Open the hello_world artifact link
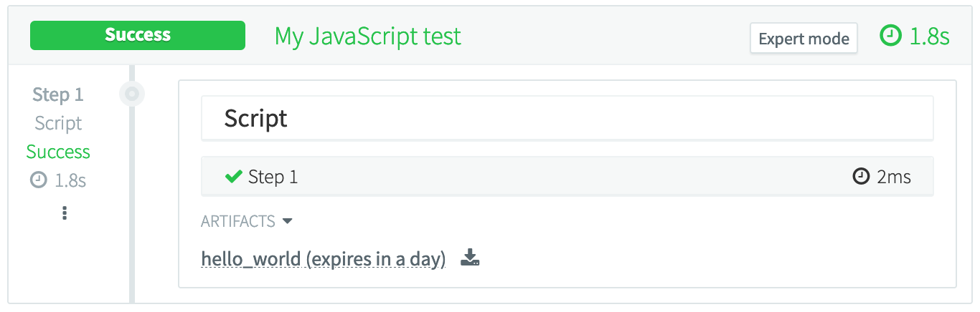This screenshot has height=312, width=980. click(x=324, y=259)
